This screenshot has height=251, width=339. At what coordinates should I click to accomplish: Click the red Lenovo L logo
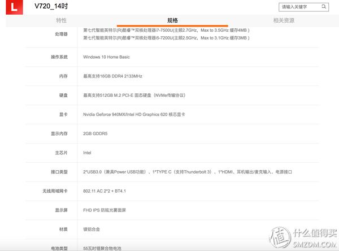(x=14, y=7)
